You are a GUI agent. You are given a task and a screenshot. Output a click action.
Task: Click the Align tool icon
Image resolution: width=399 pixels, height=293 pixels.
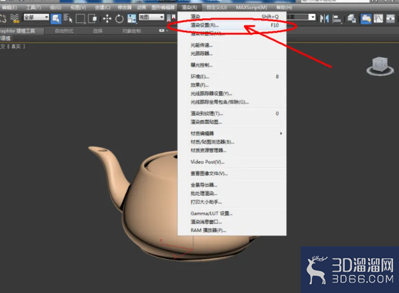337,18
